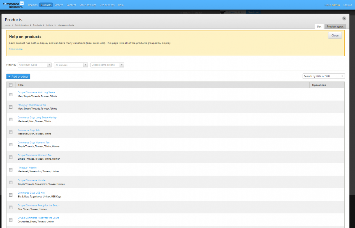The width and height of the screenshot is (355, 228).
Task: Open the All product types dropdown
Action: coord(35,65)
